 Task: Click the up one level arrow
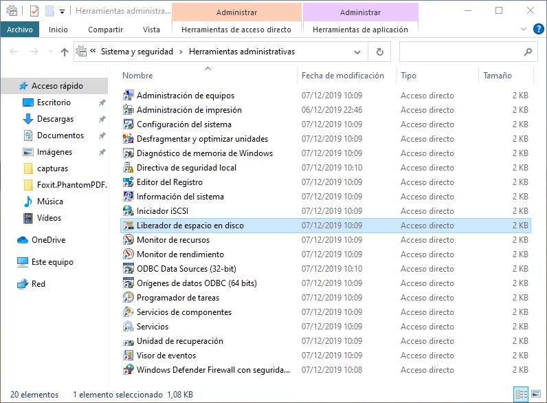(x=65, y=52)
